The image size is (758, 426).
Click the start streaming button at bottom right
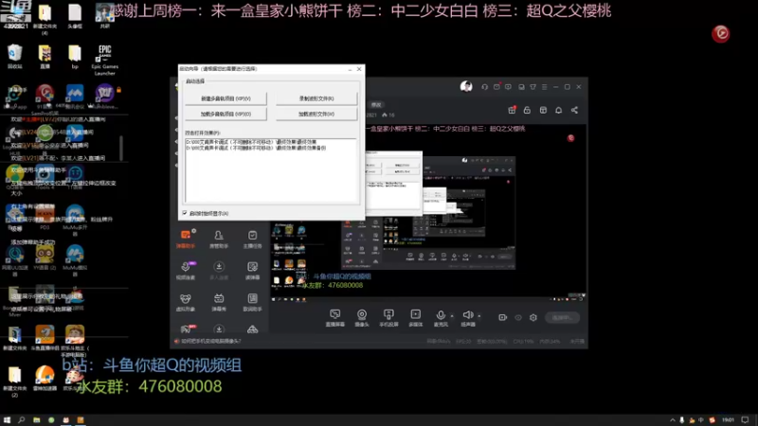(x=562, y=317)
